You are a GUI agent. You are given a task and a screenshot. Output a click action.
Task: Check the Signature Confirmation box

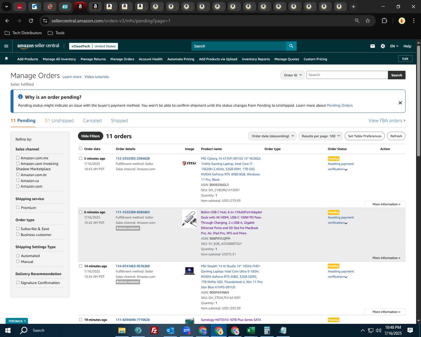click(18, 282)
